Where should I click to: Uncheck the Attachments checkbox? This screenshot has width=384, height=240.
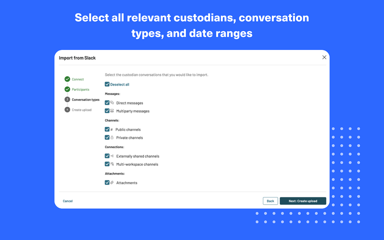pyautogui.click(x=107, y=183)
